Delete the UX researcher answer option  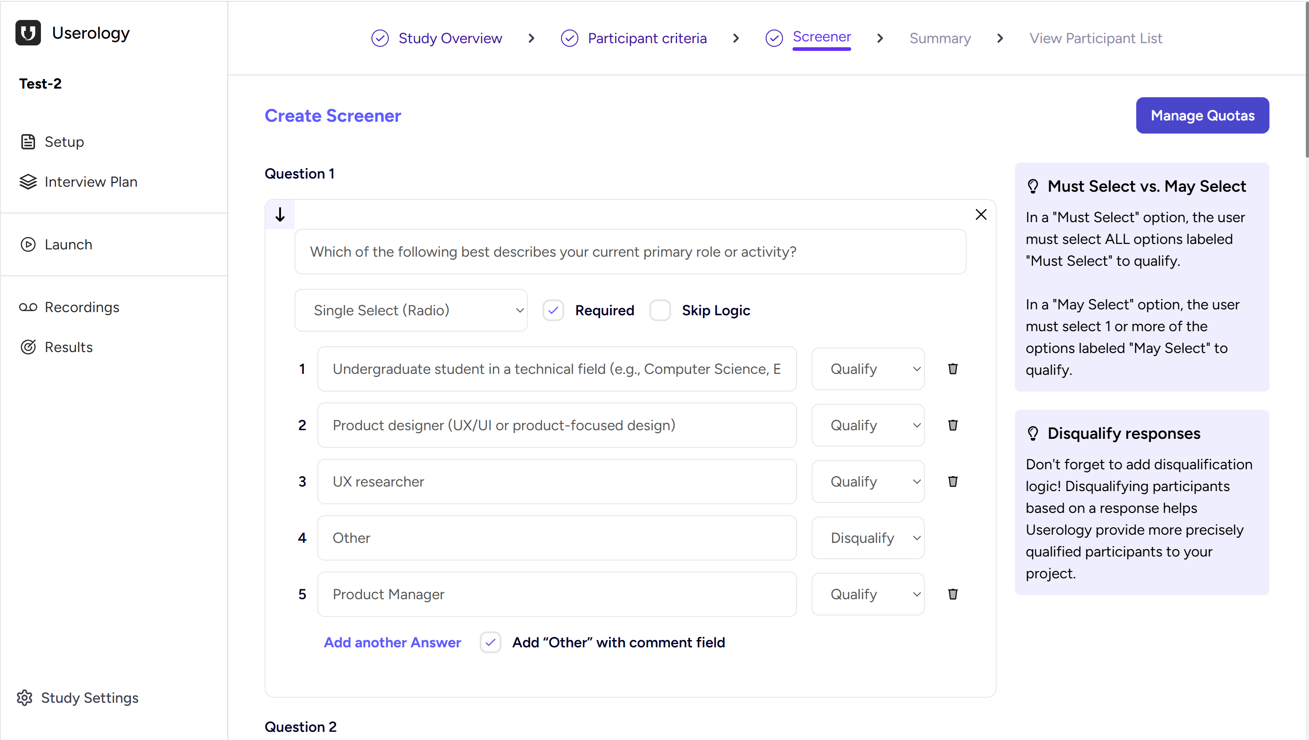point(953,482)
